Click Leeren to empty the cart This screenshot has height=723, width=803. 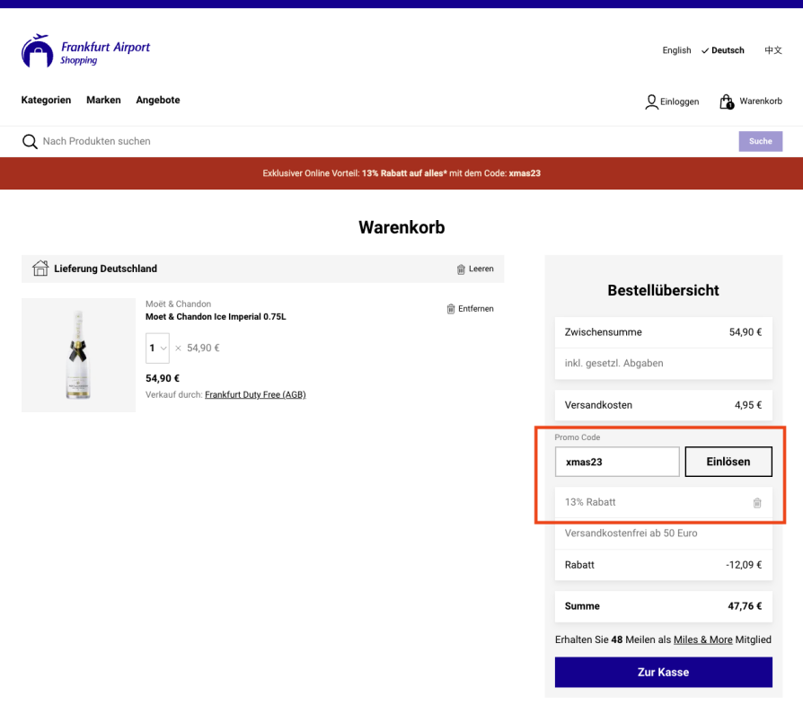pos(481,269)
